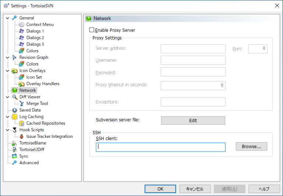Screen dimensions: 283x196
Task: Collapse the General tree node
Action: tap(8, 18)
